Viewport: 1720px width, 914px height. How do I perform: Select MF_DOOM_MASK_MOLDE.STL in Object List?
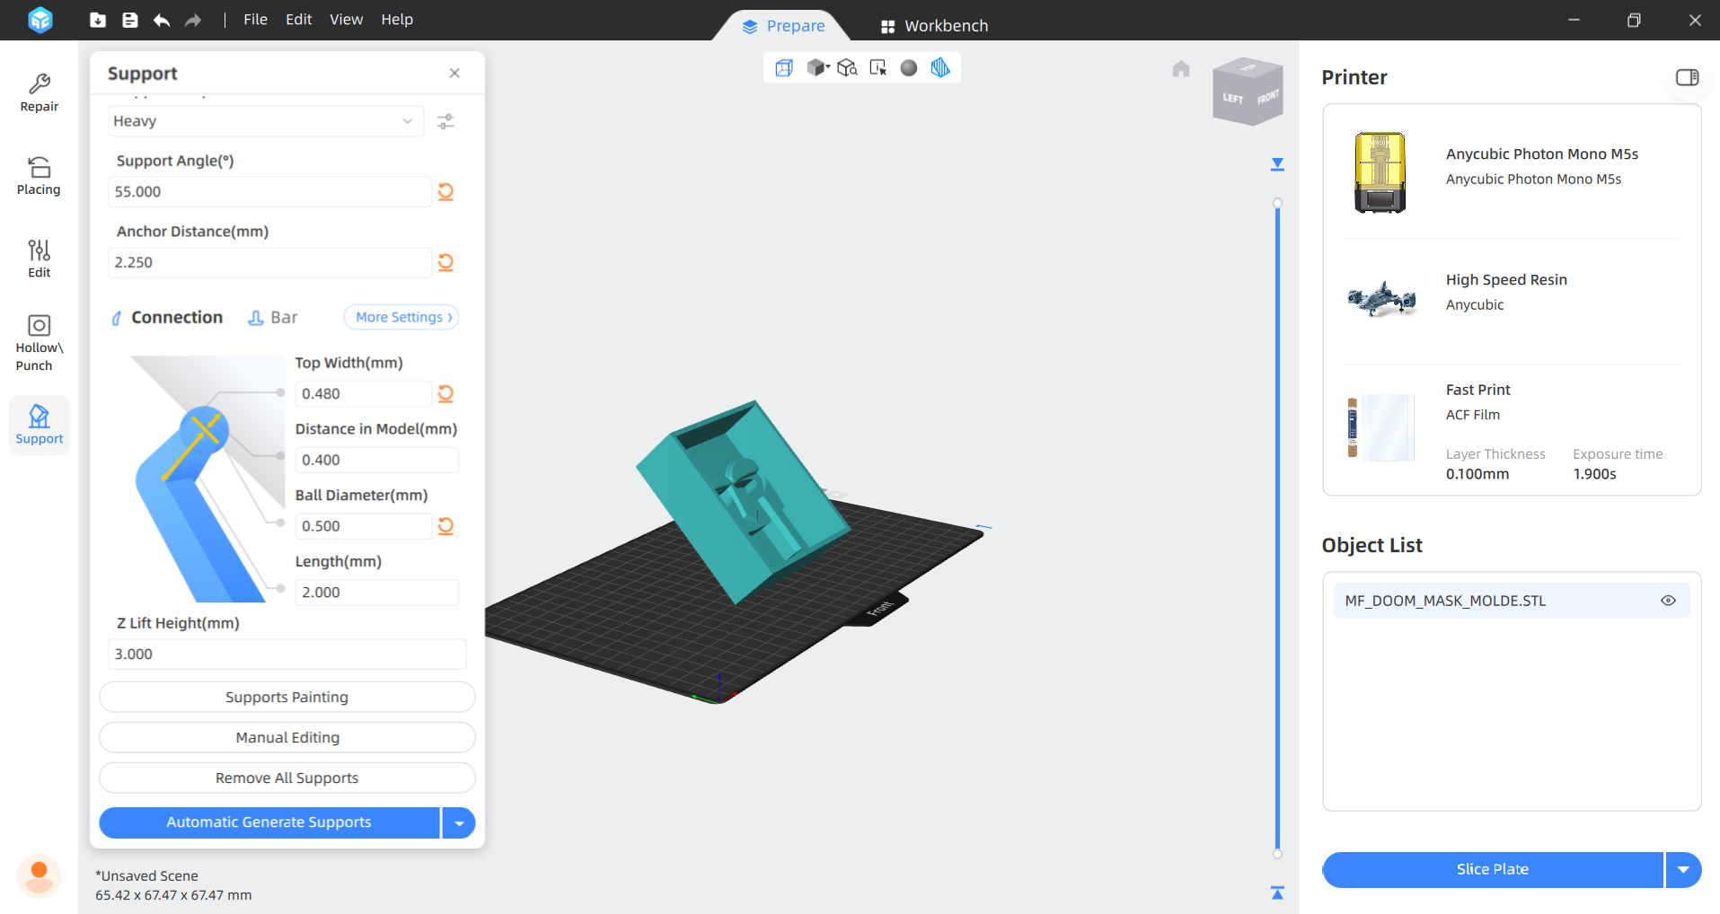1512,601
